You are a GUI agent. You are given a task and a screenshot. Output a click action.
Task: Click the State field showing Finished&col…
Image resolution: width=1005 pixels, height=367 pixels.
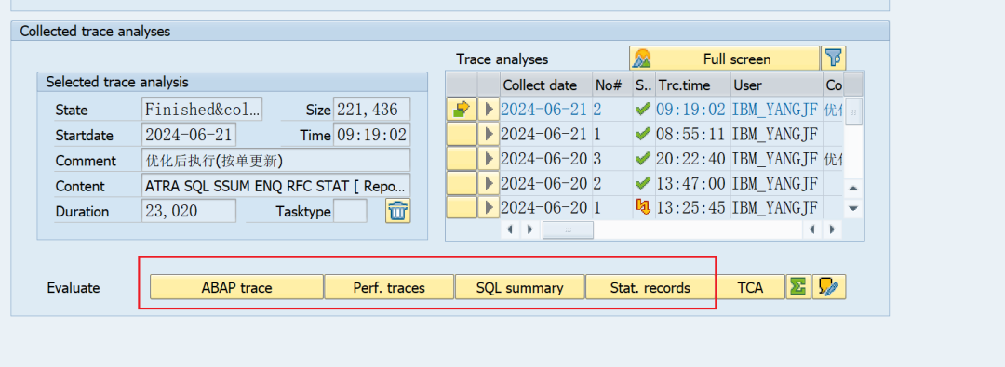point(202,109)
